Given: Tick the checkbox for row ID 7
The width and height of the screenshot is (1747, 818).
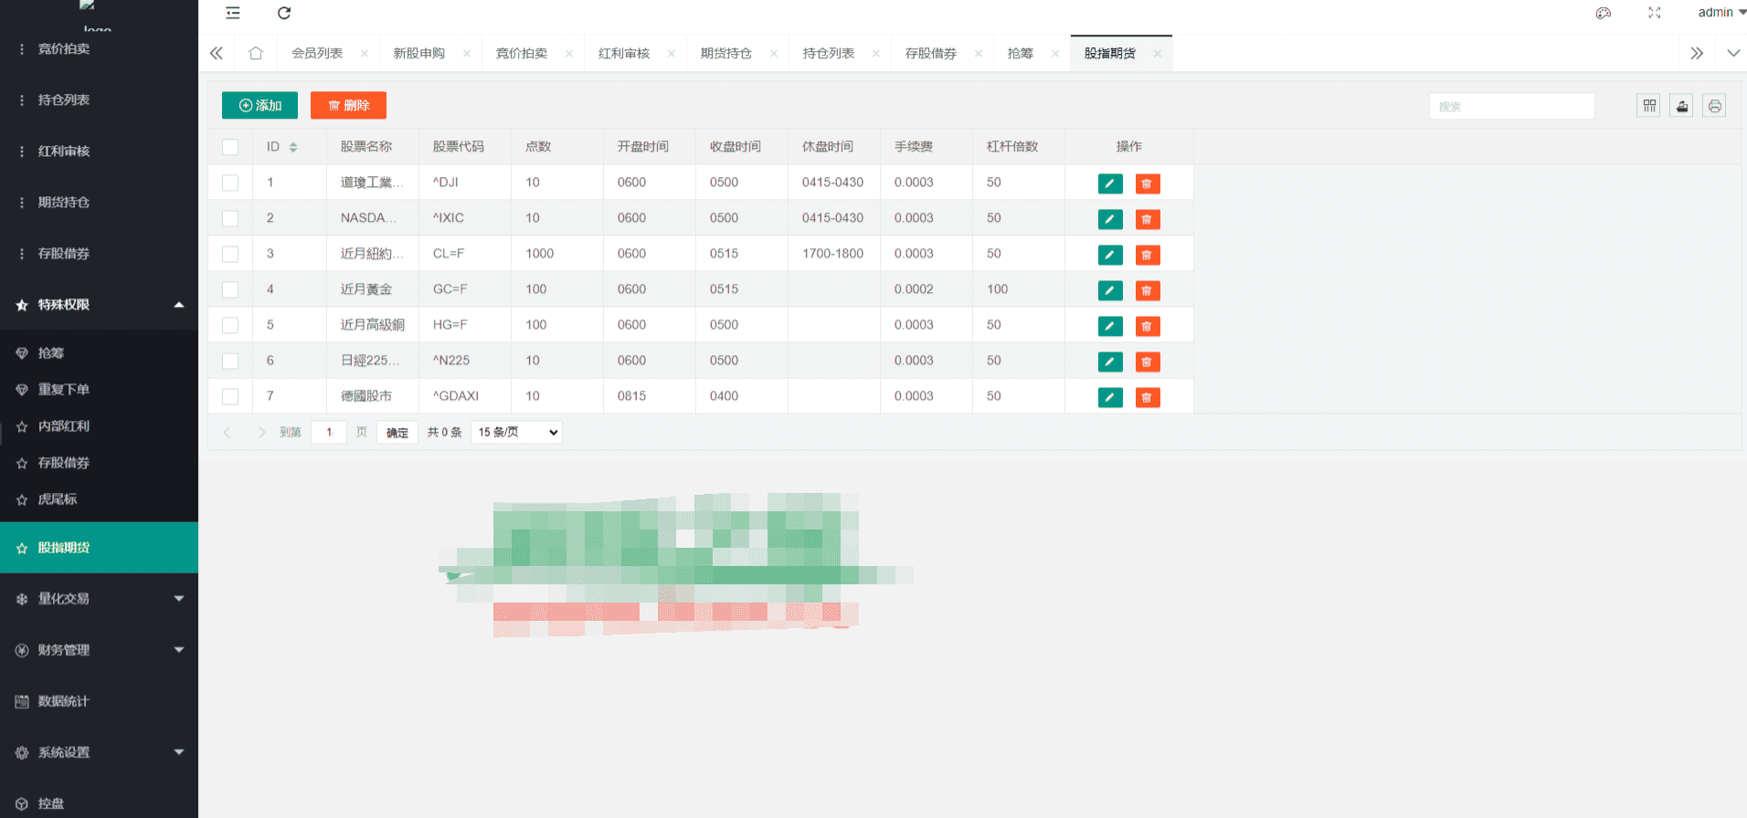Looking at the screenshot, I should (230, 396).
